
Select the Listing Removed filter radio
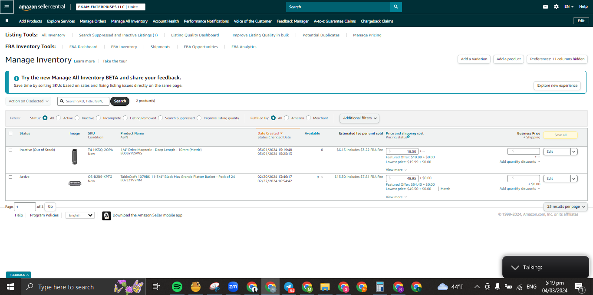click(x=125, y=118)
